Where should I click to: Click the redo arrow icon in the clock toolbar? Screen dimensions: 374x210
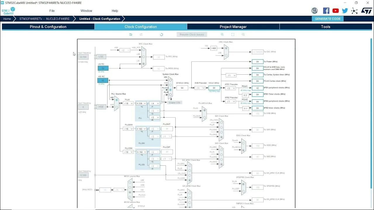141,34
